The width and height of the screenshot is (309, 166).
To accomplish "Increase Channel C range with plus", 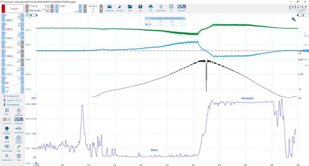I will 22,36.
